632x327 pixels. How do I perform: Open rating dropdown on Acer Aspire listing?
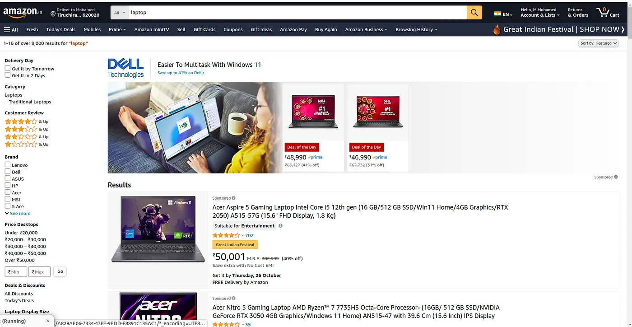(243, 236)
